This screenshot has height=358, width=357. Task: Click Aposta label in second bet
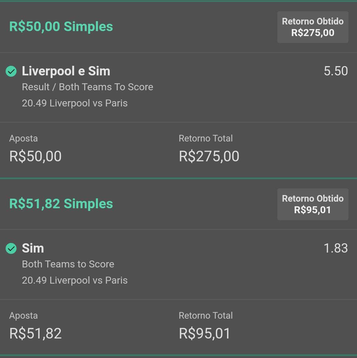(23, 316)
